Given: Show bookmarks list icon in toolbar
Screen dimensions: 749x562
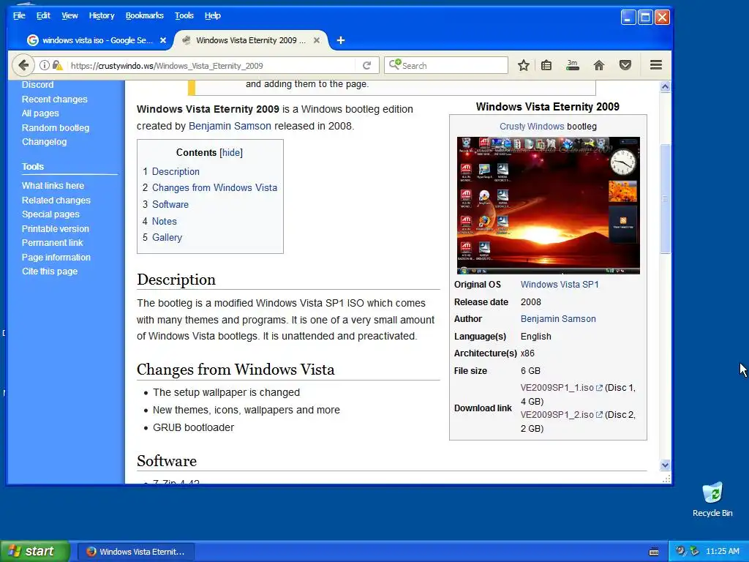Looking at the screenshot, I should [546, 65].
